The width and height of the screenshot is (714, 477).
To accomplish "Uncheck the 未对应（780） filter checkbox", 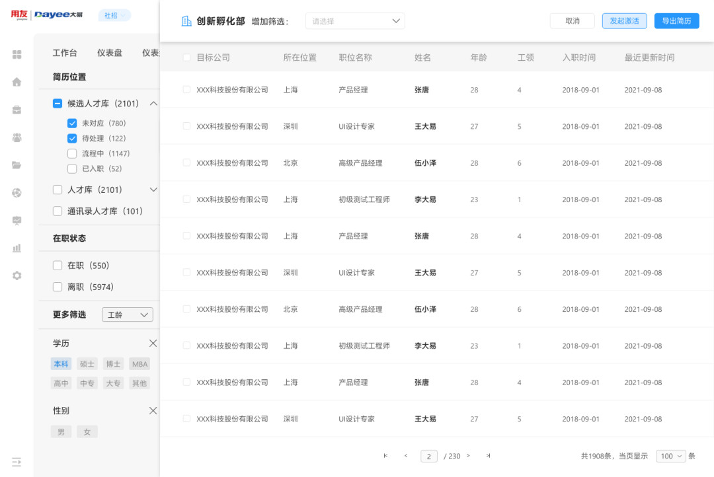I will (71, 123).
